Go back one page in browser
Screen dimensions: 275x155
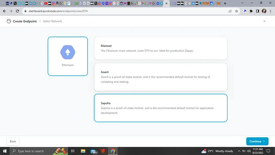tap(5, 11)
